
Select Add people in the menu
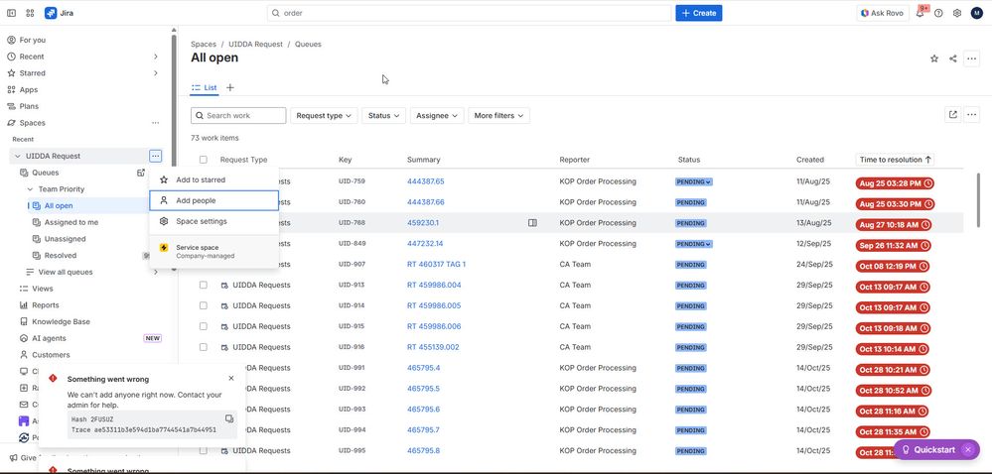[213, 200]
